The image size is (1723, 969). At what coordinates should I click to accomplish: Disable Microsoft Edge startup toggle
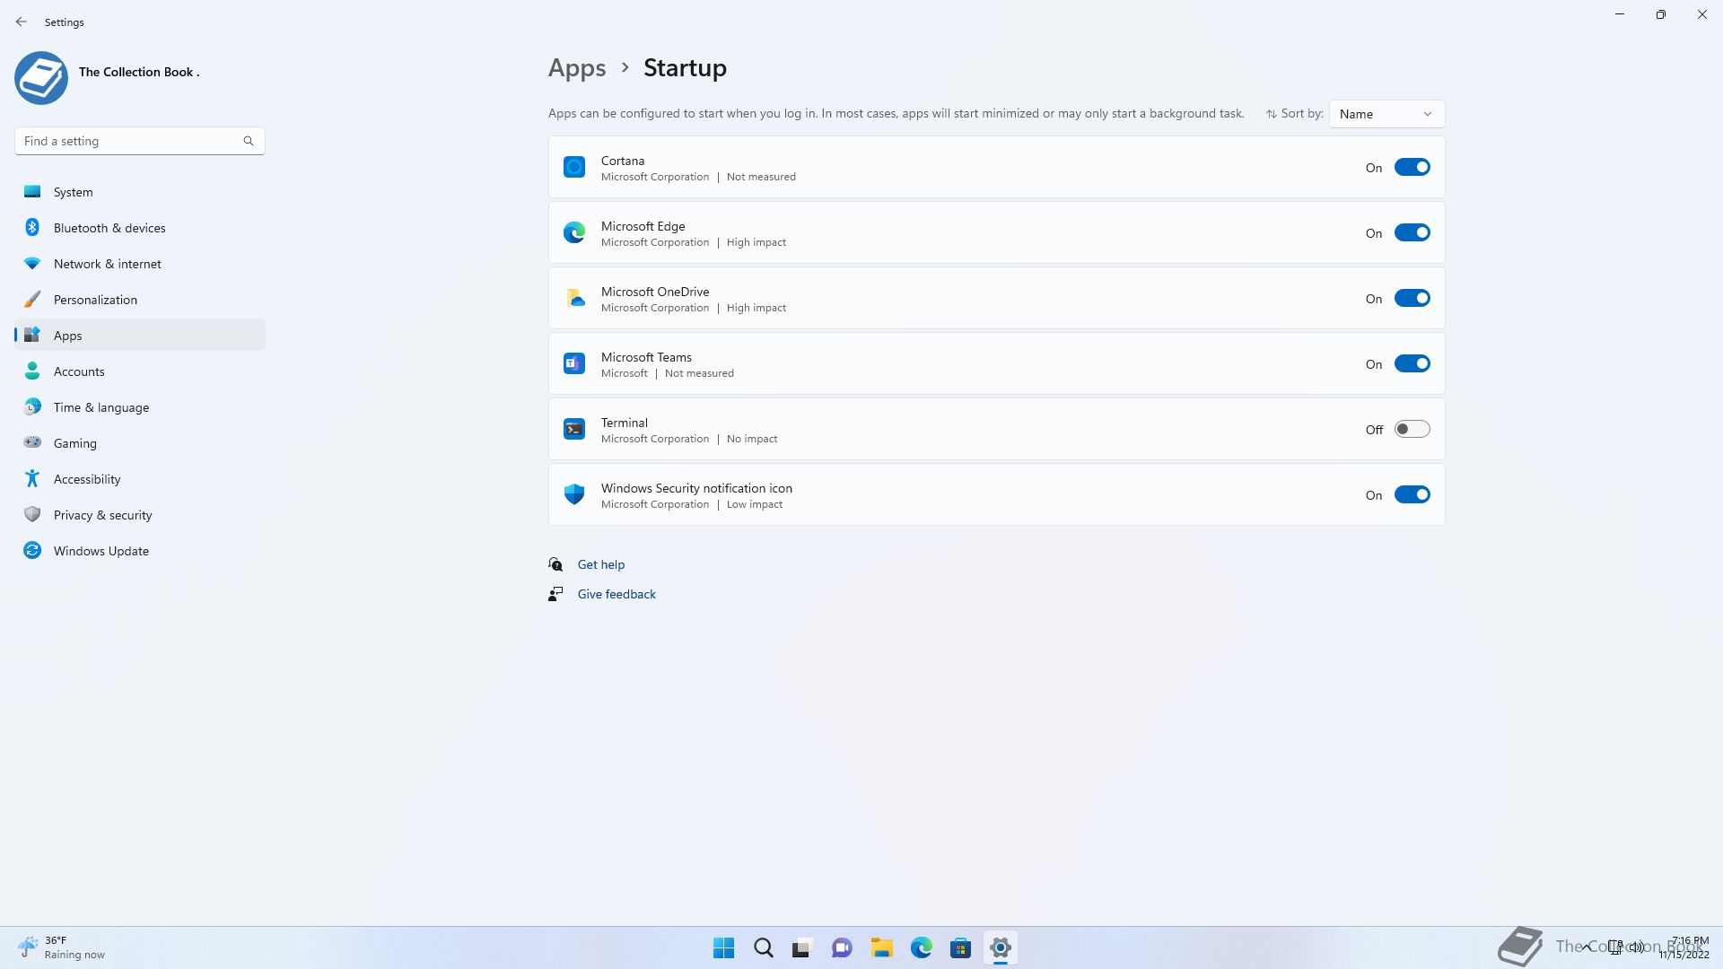tap(1412, 232)
